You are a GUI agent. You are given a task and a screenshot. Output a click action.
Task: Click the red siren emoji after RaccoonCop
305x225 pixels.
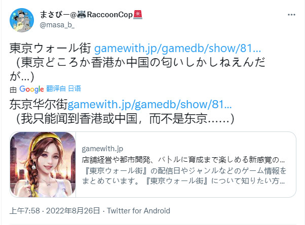pos(138,14)
